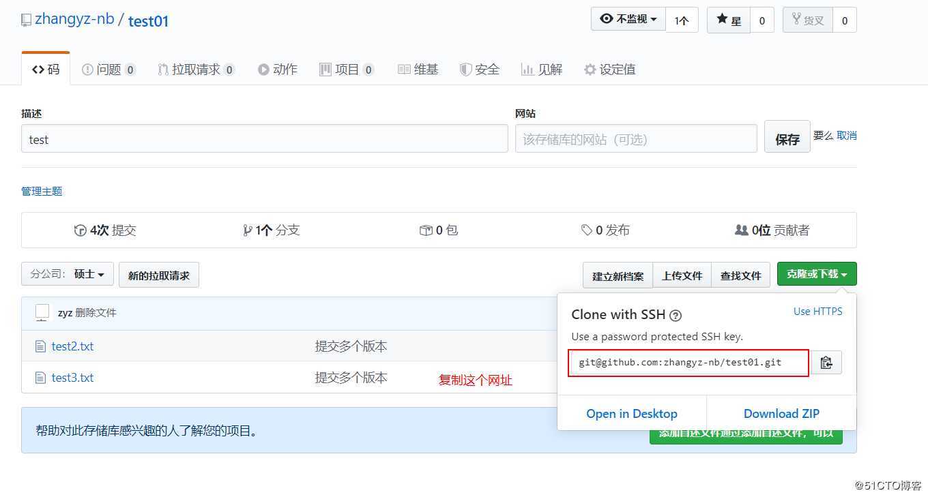
Task: Click the 保存 save button
Action: [787, 136]
